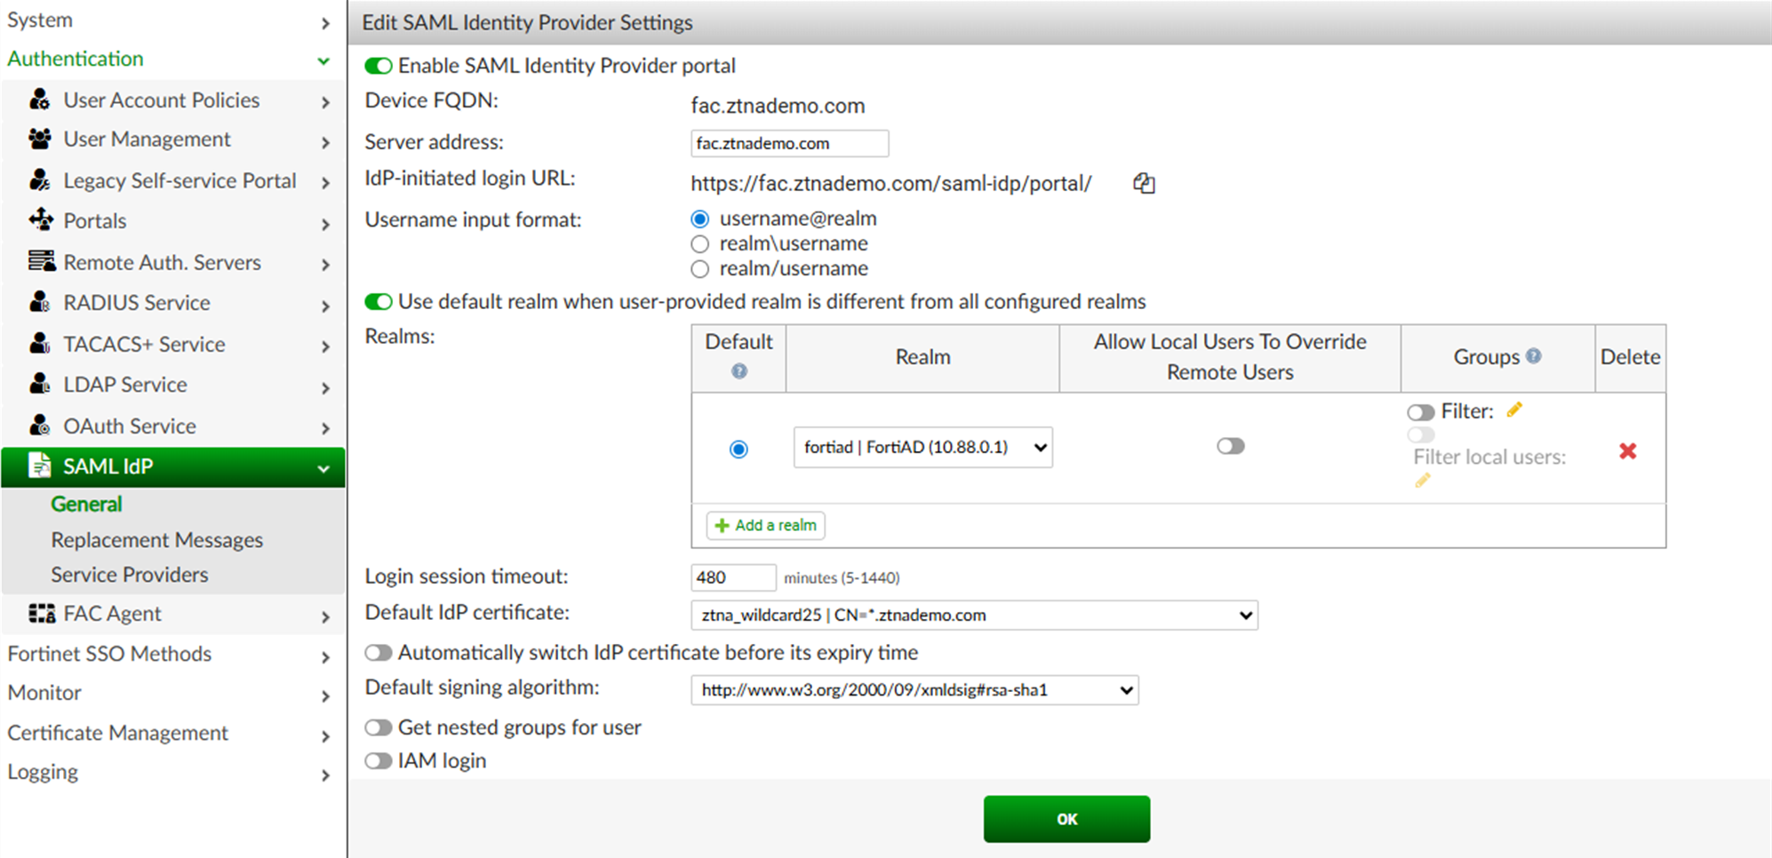Click the Groups column help icon

pyautogui.click(x=1533, y=356)
